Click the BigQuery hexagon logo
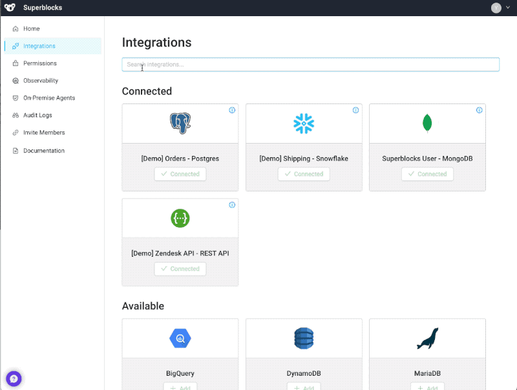This screenshot has height=390, width=517. 180,338
